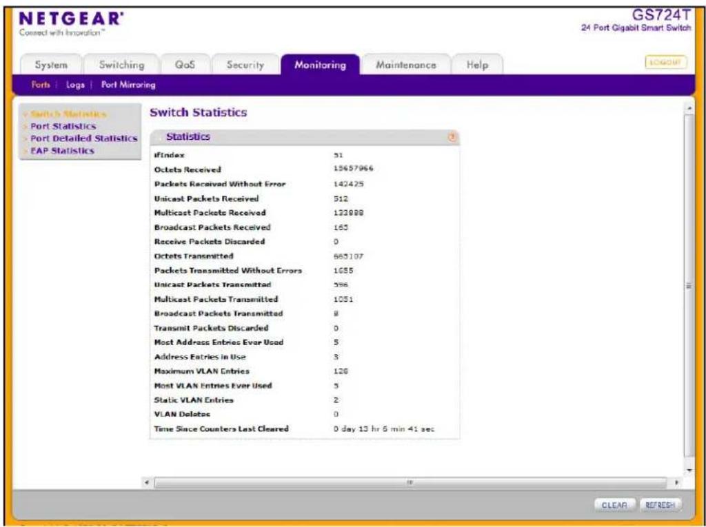Viewport: 706px width, 527px height.
Task: Click the counters-cleared time value
Action: coord(384,429)
